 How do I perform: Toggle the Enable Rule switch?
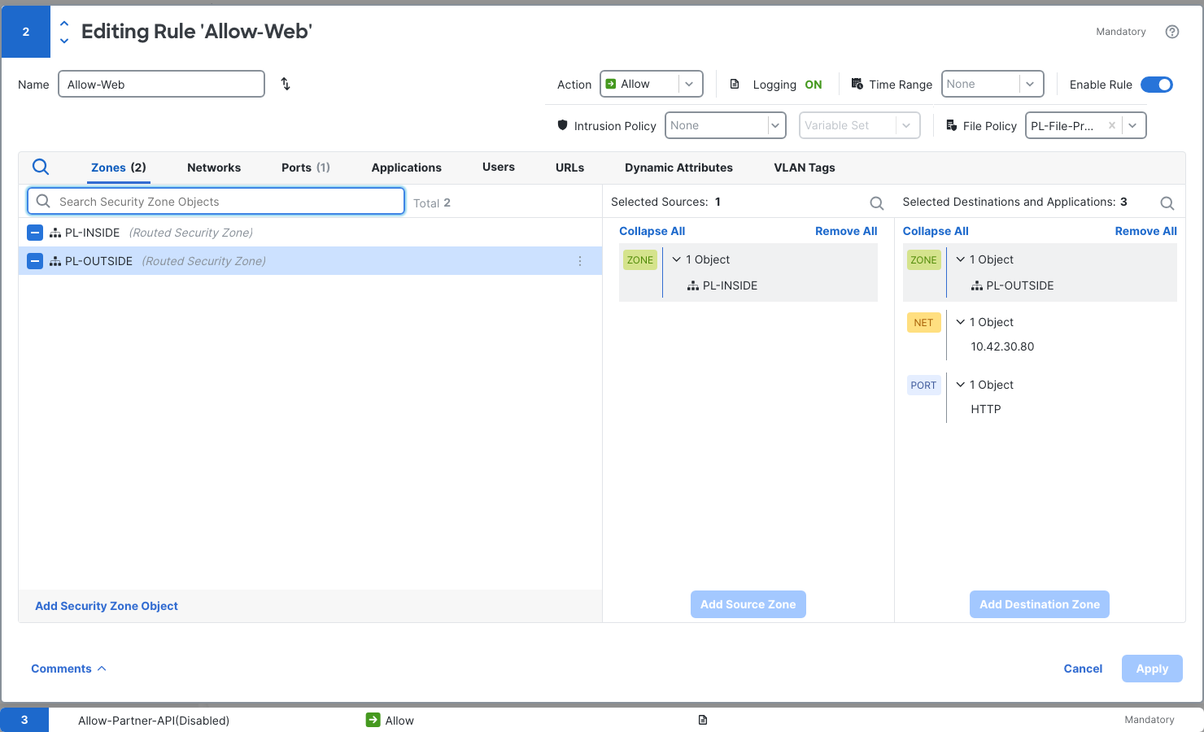(1156, 85)
